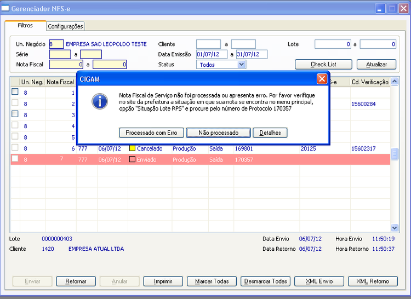Select verification code 15600284
This screenshot has height=299, width=411.
tap(363, 104)
